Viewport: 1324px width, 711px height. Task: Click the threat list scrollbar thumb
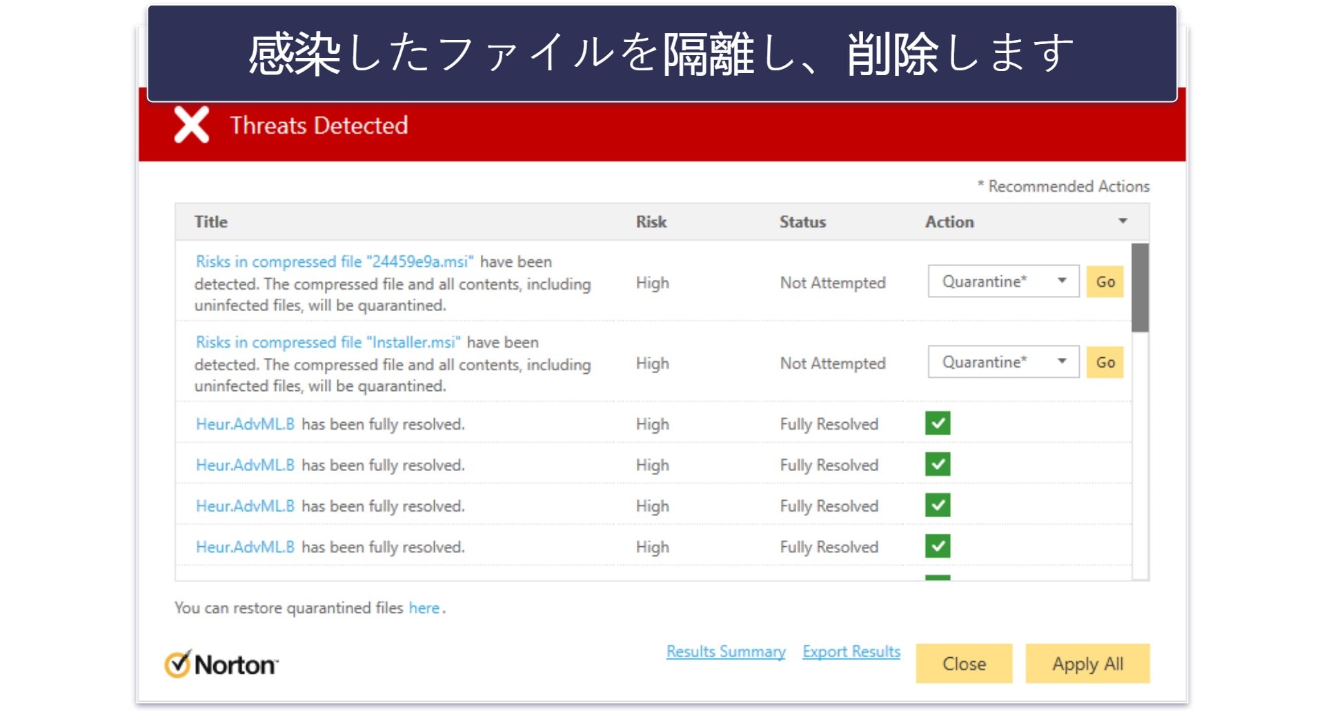pos(1140,288)
